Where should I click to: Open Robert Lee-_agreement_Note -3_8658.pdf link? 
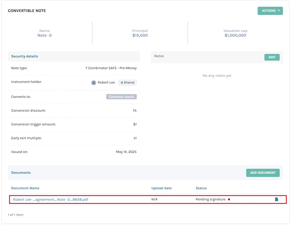coord(51,200)
